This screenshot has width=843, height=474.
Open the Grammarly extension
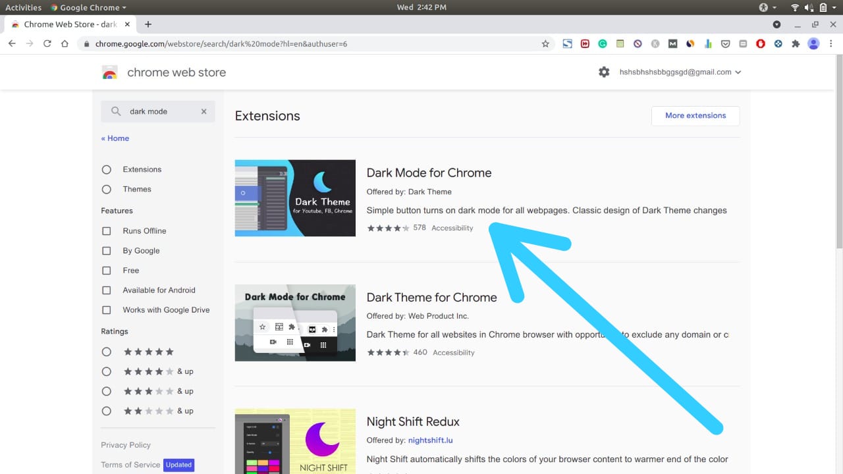(602, 43)
